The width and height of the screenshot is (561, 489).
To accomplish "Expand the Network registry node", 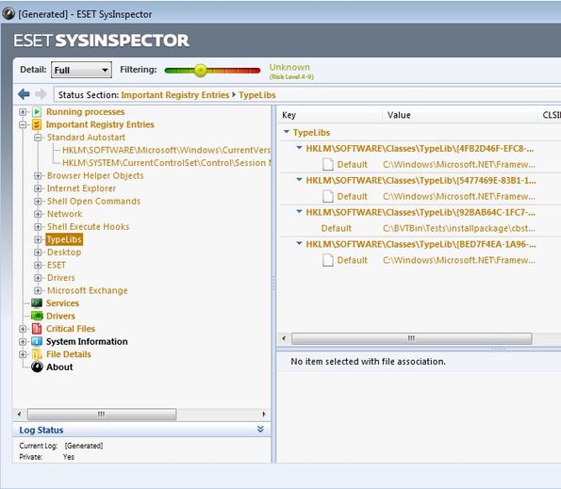I will coord(38,214).
